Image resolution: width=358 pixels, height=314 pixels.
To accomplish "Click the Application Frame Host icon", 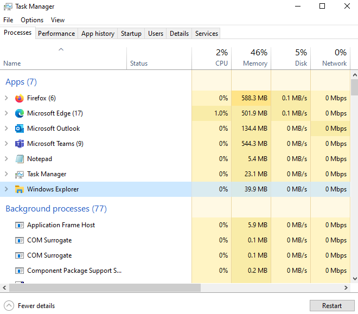I will click(x=20, y=225).
